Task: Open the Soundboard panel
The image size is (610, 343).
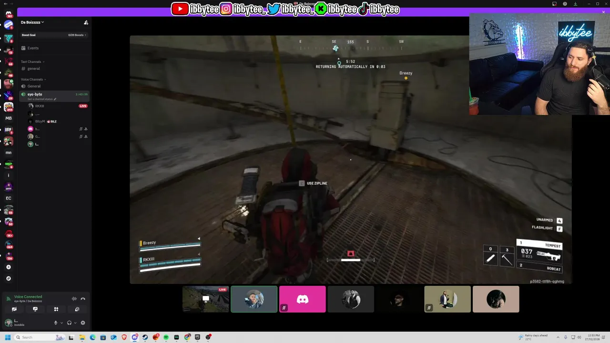Action: 77,309
